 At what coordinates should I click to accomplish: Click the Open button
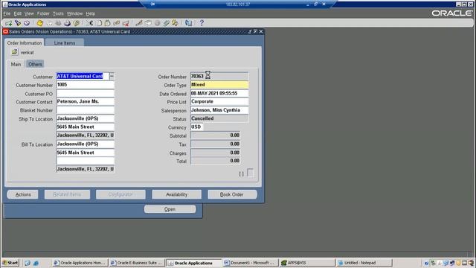pos(170,209)
